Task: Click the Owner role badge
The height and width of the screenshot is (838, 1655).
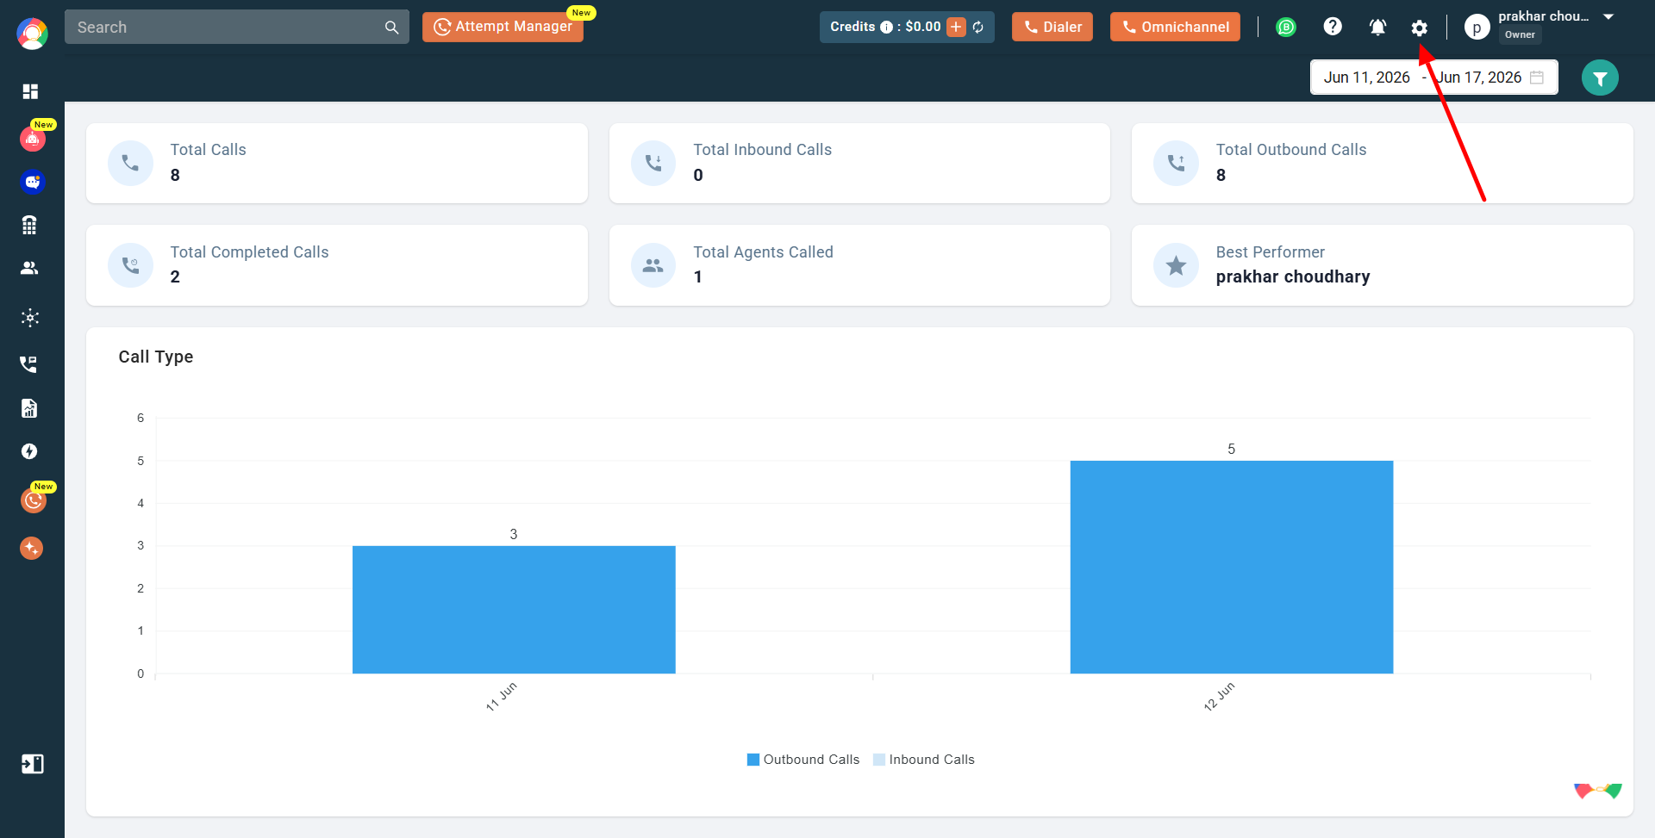Action: (x=1520, y=35)
